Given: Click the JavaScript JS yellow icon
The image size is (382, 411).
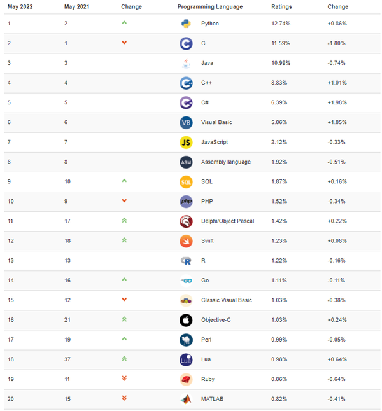Looking at the screenshot, I should (186, 142).
